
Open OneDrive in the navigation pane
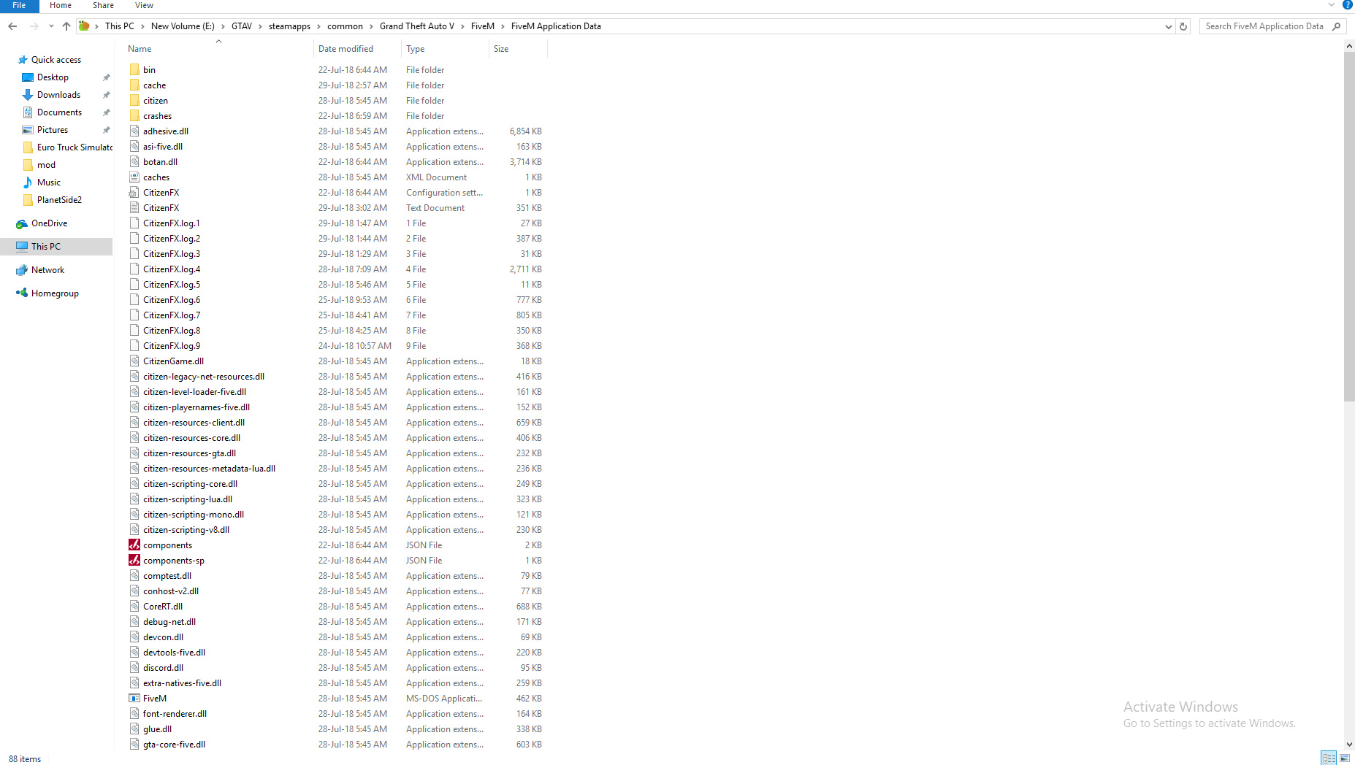(x=49, y=223)
